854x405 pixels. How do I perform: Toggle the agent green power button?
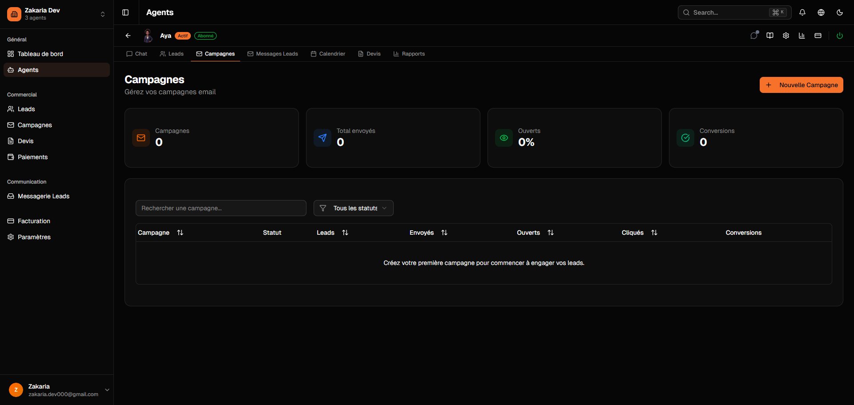pos(840,36)
